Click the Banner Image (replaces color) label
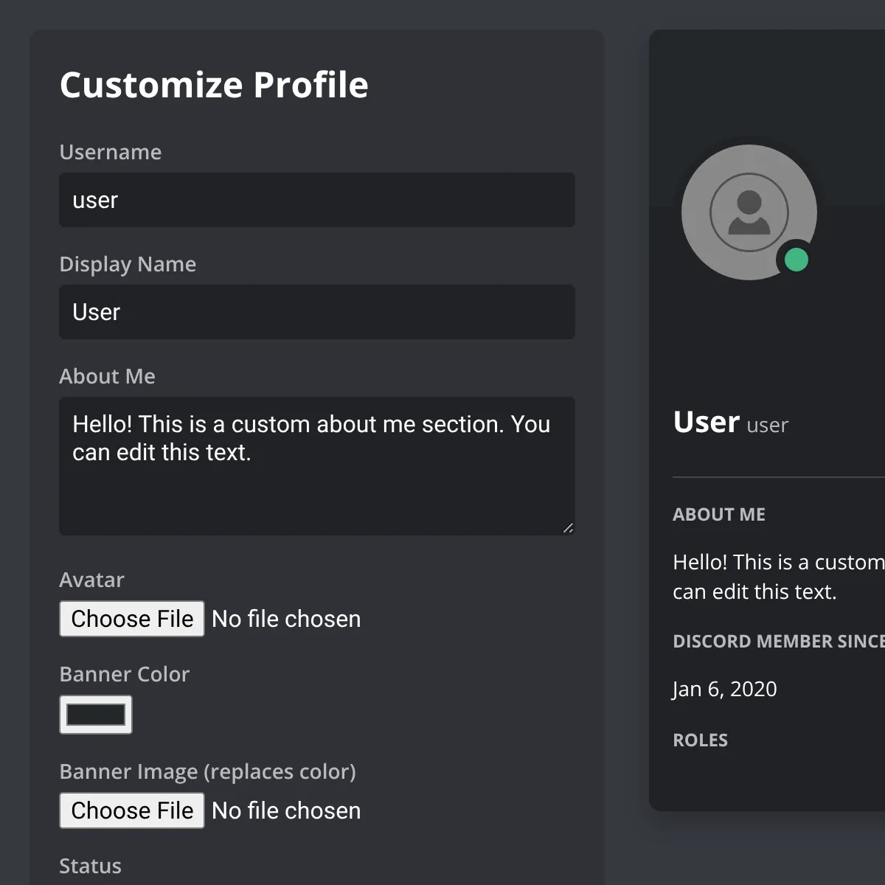Image resolution: width=885 pixels, height=885 pixels. [x=207, y=771]
